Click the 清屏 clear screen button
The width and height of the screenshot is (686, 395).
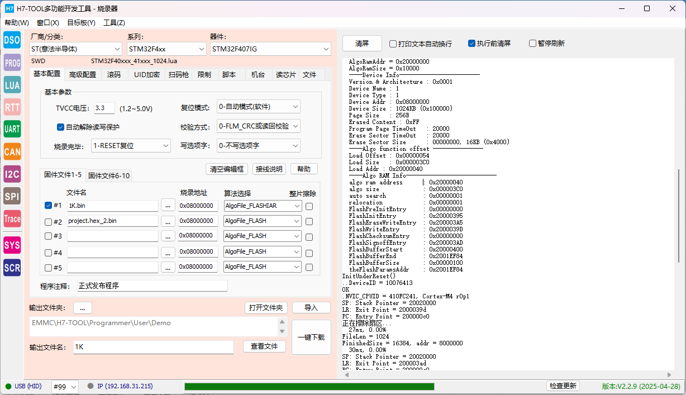[362, 44]
